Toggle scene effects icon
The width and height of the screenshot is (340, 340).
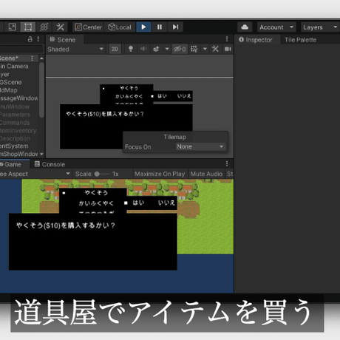coord(156,49)
